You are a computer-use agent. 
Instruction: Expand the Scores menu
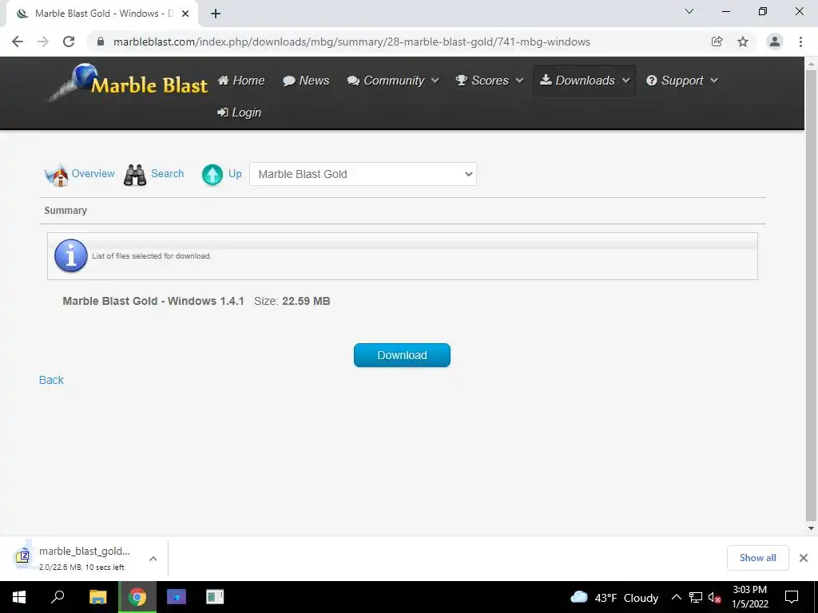click(489, 81)
